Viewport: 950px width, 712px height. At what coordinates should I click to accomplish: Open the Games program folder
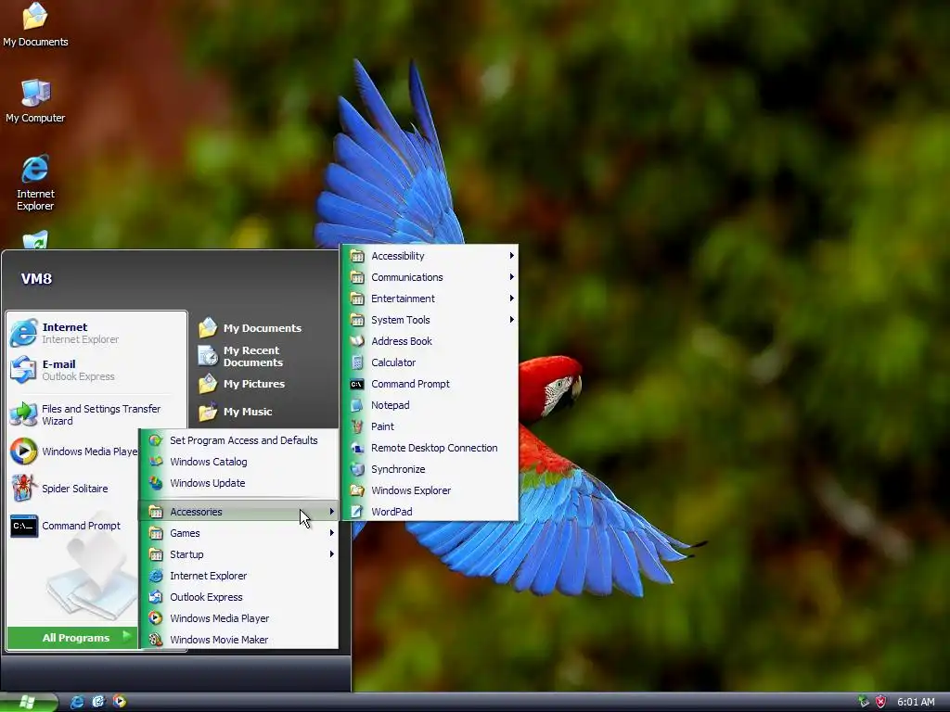(238, 533)
